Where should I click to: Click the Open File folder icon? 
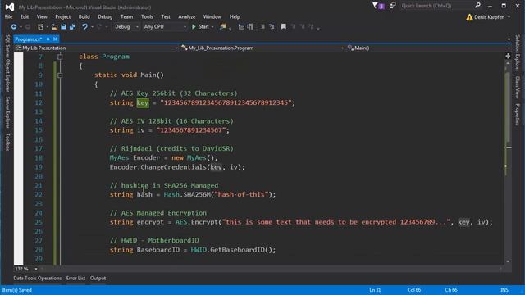(55, 26)
